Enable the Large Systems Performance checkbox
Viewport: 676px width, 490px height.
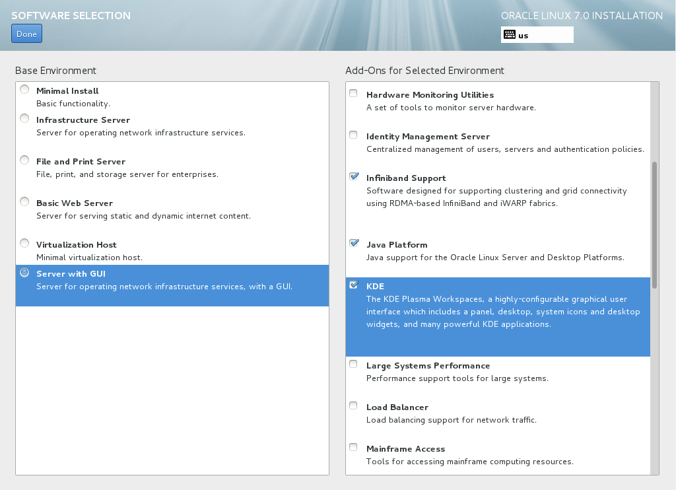coord(354,364)
